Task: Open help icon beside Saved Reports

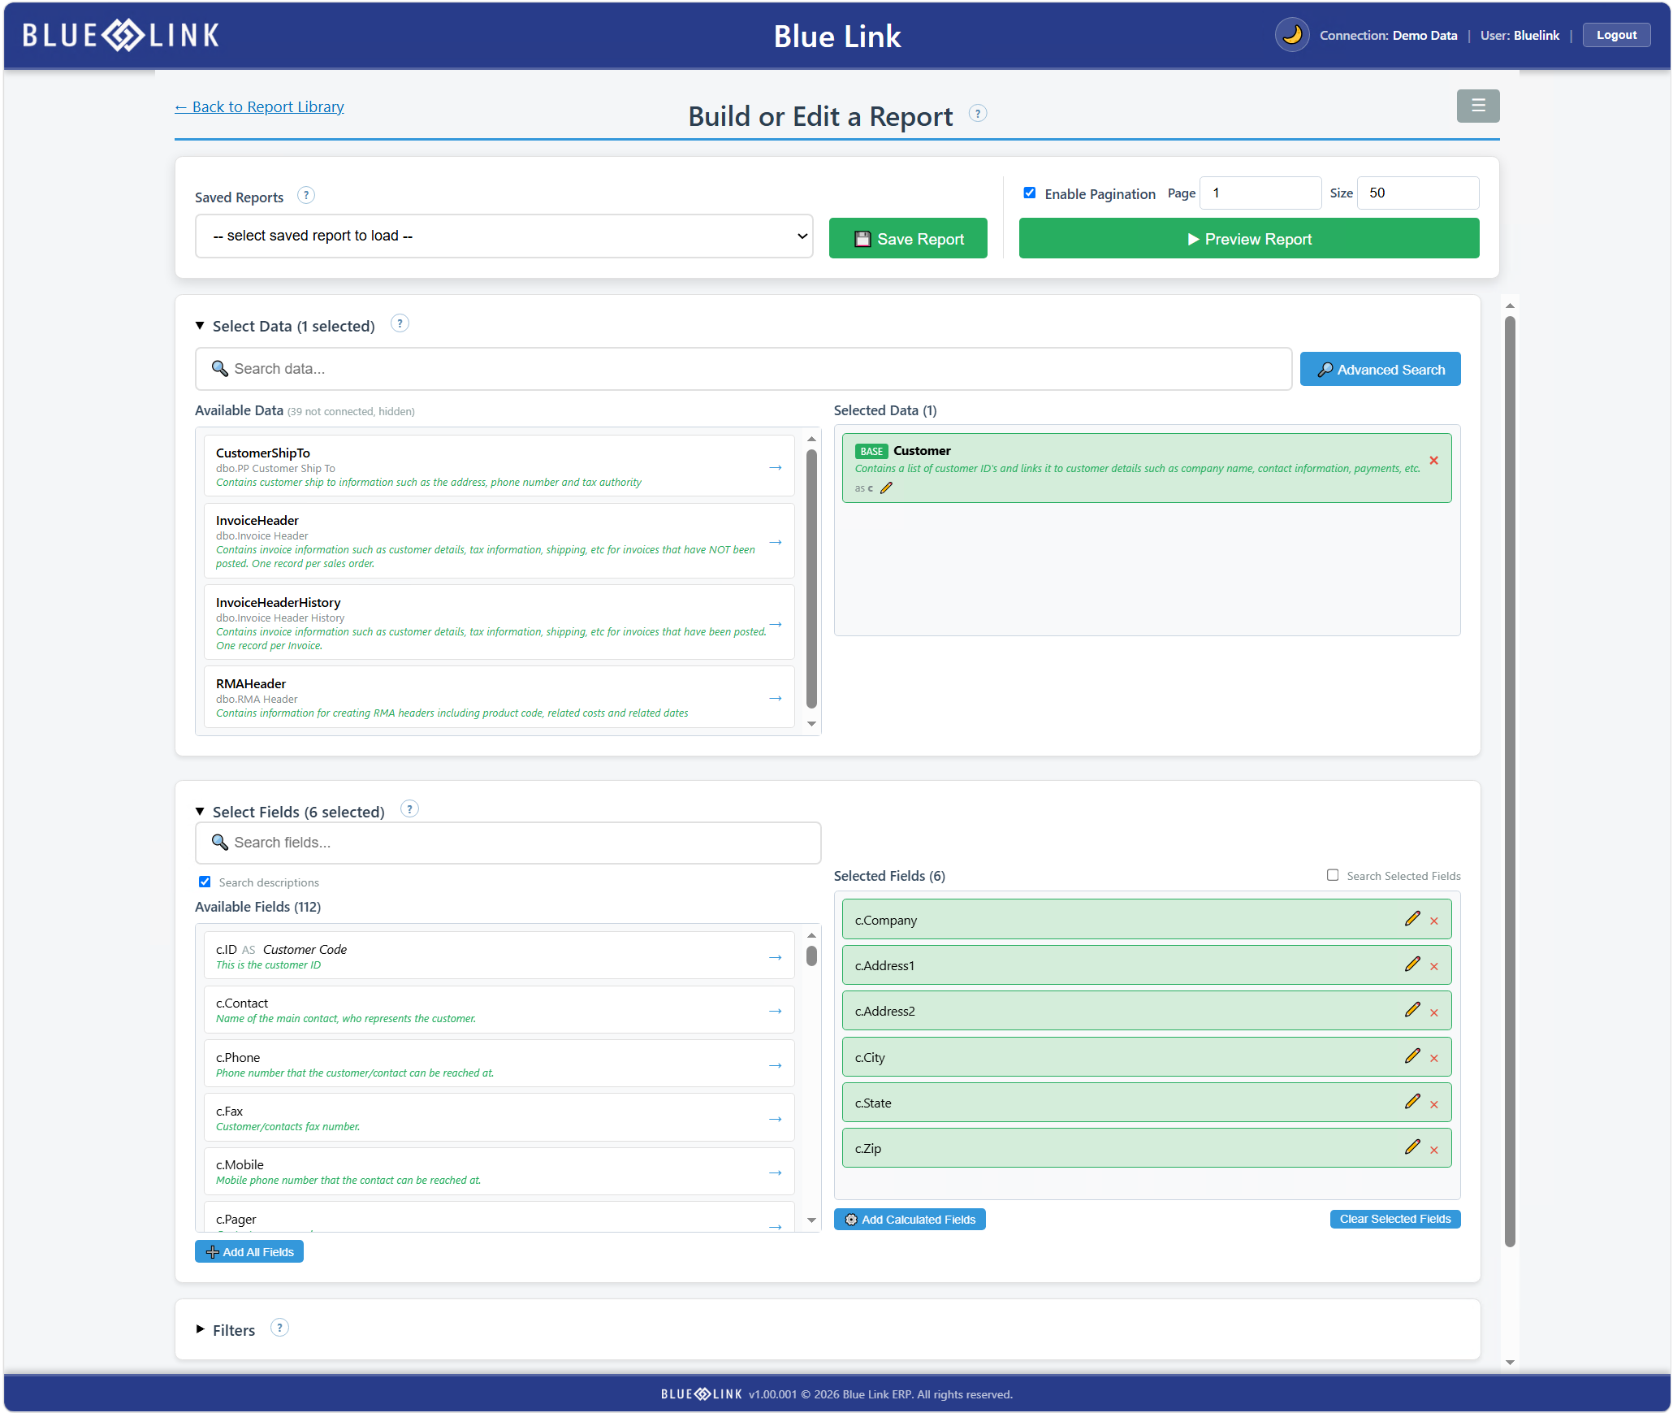Action: tap(305, 196)
